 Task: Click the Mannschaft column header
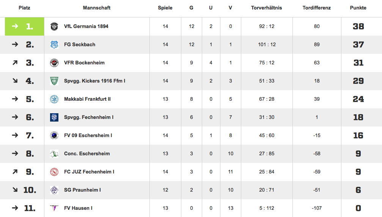(x=97, y=8)
